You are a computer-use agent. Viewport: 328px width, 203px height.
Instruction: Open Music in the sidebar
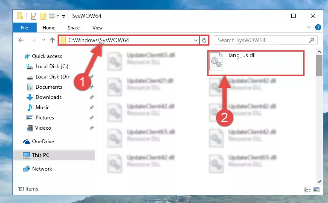(43, 107)
